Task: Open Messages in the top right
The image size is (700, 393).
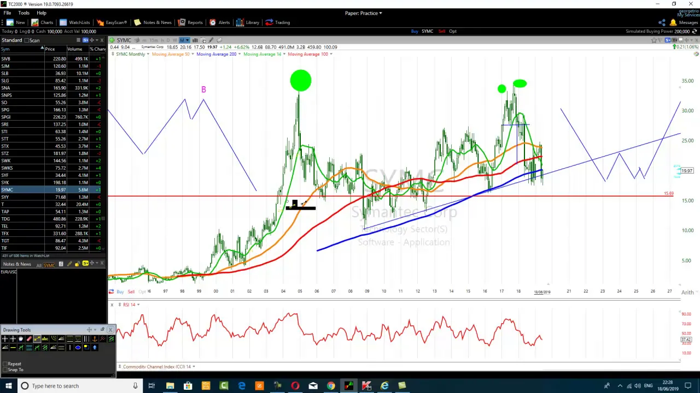Action: pos(684,22)
